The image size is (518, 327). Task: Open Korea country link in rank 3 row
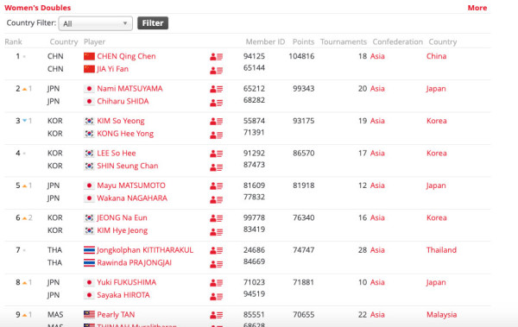click(436, 121)
